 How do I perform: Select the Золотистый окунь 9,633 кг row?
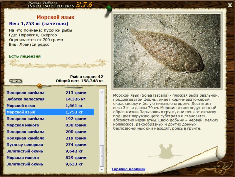50,164
